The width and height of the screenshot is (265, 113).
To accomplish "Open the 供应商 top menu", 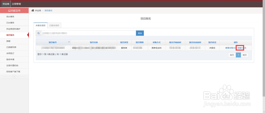I will pos(6,4).
